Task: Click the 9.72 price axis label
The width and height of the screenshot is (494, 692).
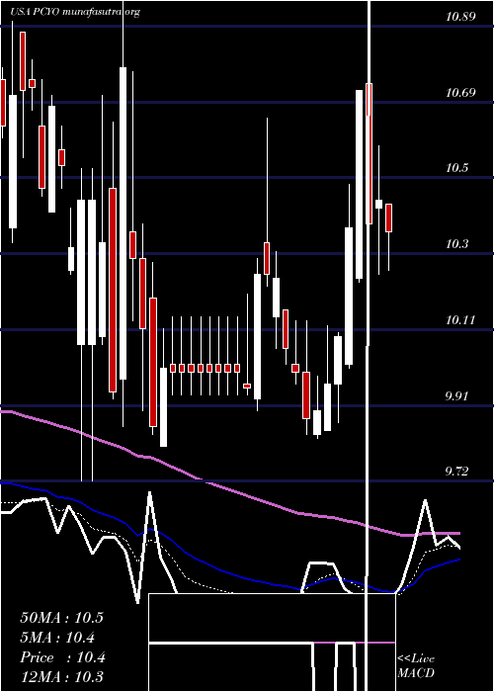Action: (x=456, y=472)
